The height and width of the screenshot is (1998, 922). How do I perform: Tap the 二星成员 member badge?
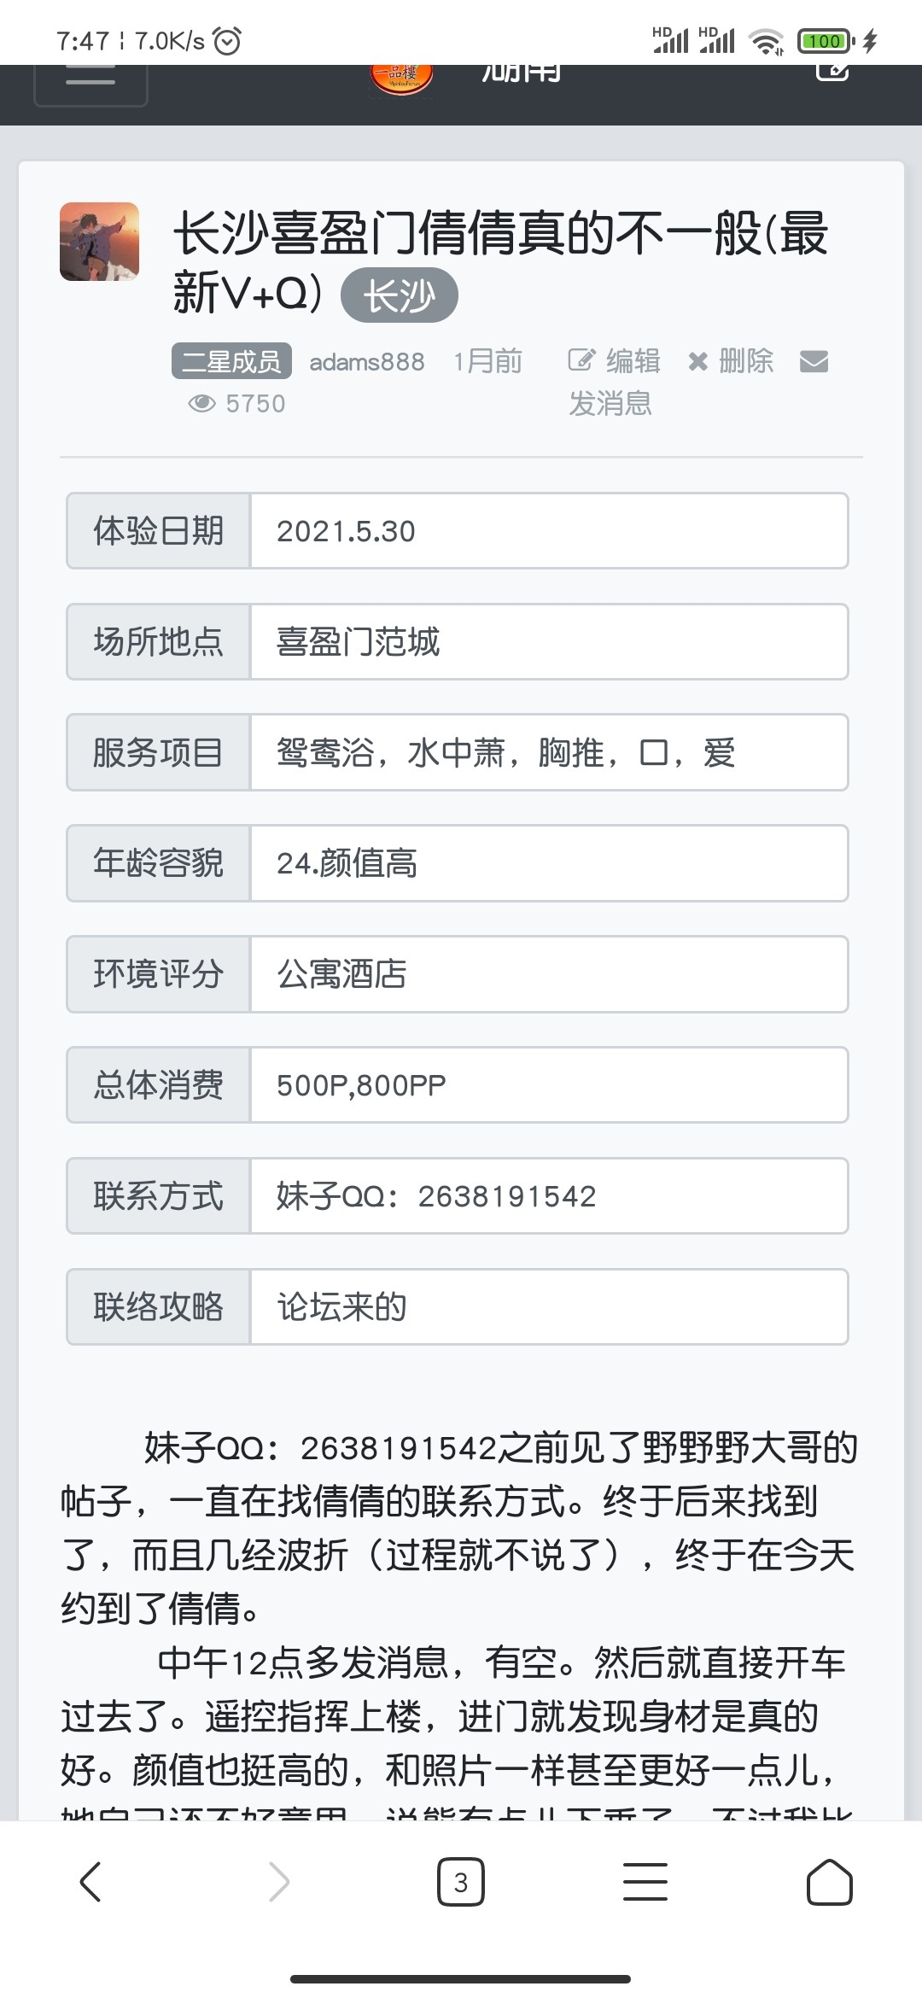[x=231, y=361]
